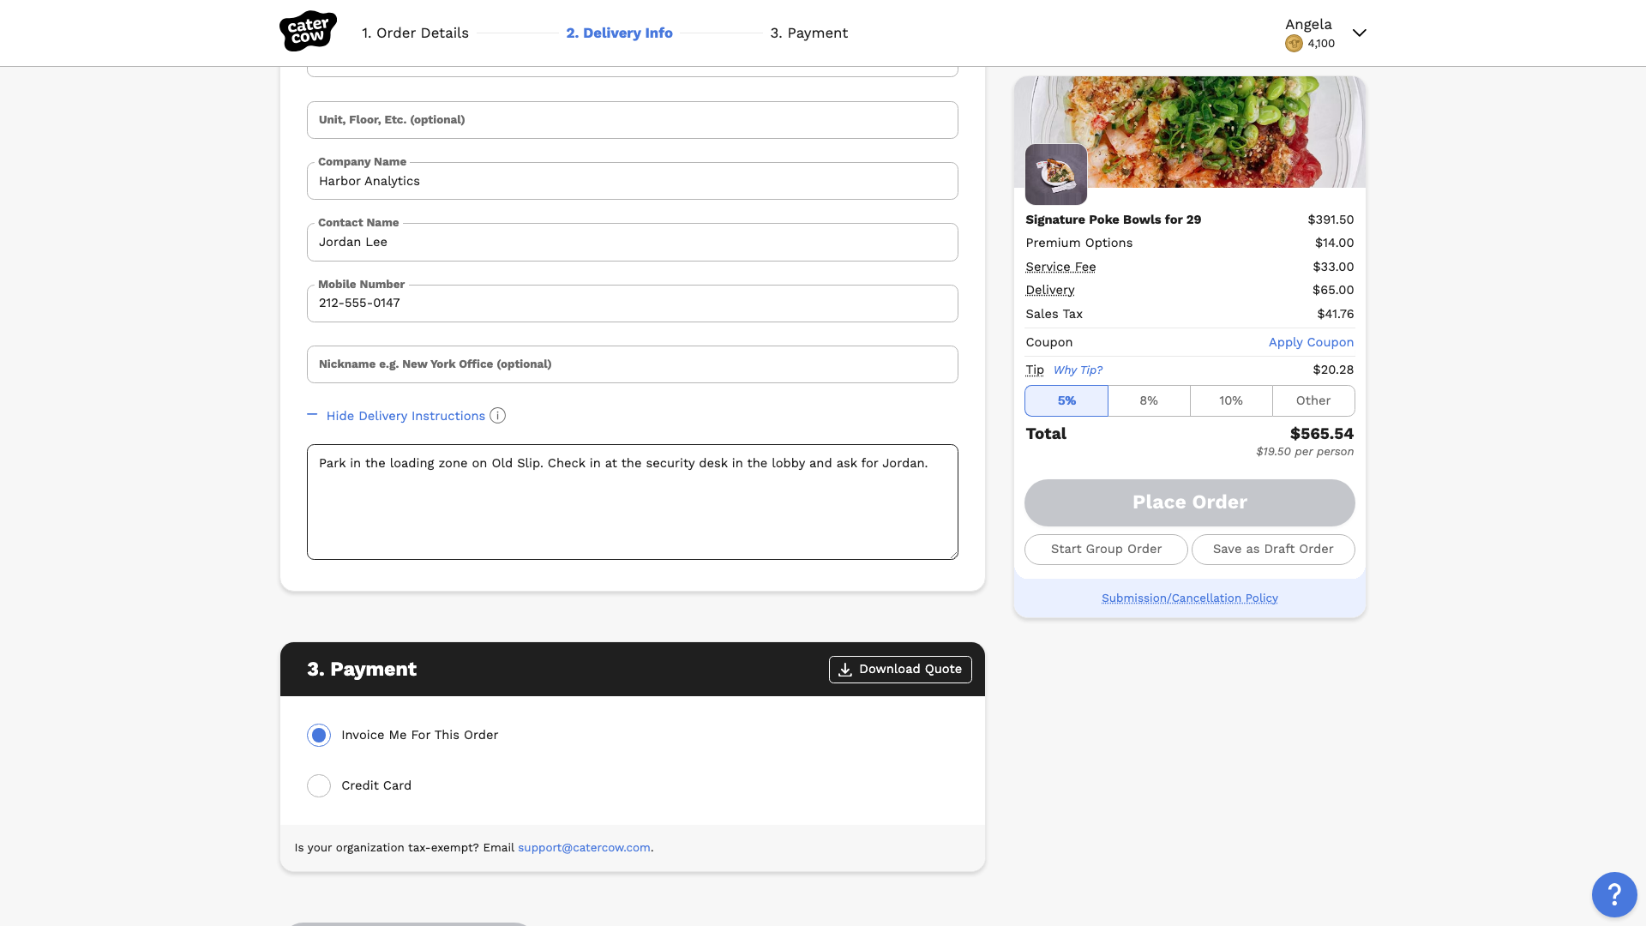Open the help question mark bubble
The image size is (1646, 926).
click(1613, 894)
